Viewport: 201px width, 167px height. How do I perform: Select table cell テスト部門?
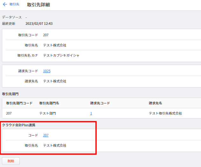[x=47, y=113]
